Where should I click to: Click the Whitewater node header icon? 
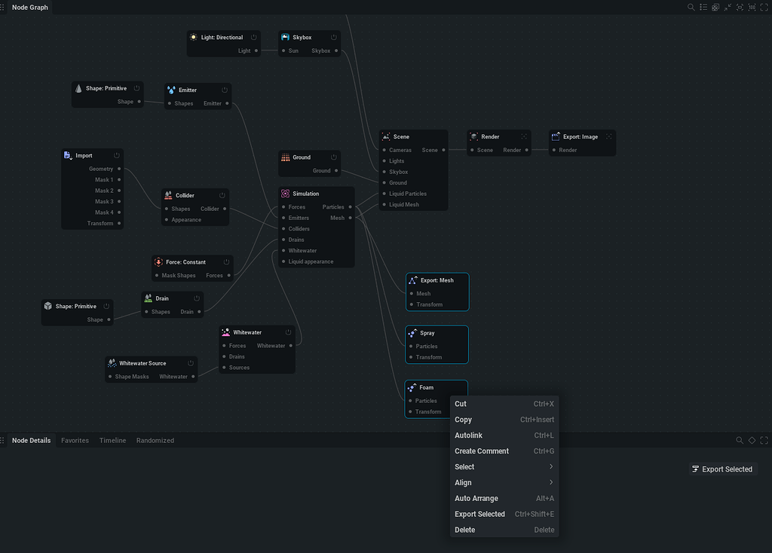pos(225,331)
